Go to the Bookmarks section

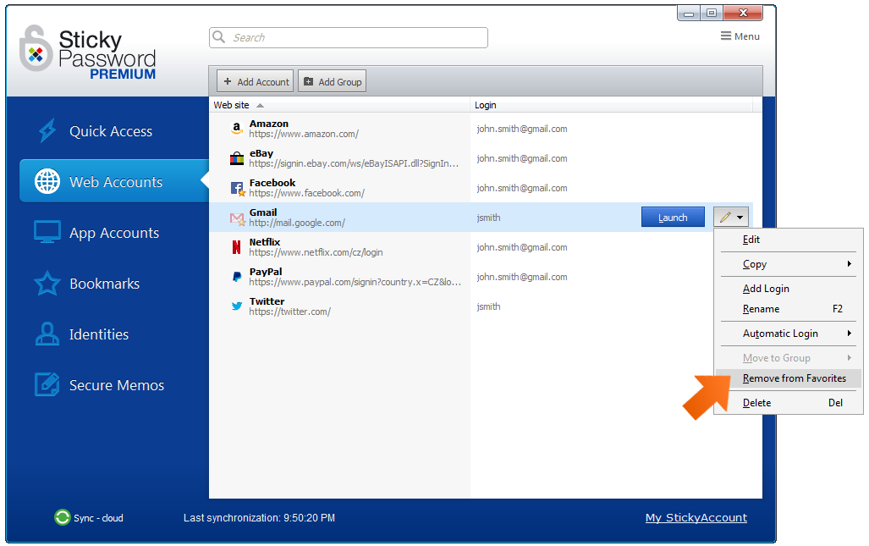[105, 284]
